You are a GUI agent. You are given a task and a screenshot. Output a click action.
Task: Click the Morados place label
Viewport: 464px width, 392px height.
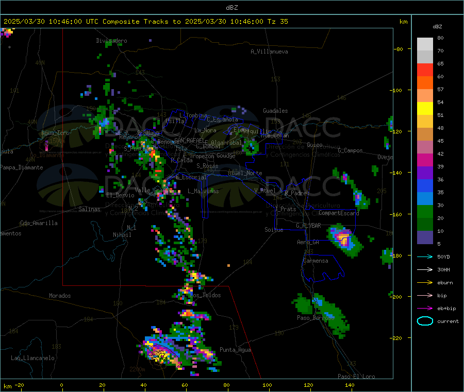(60, 296)
